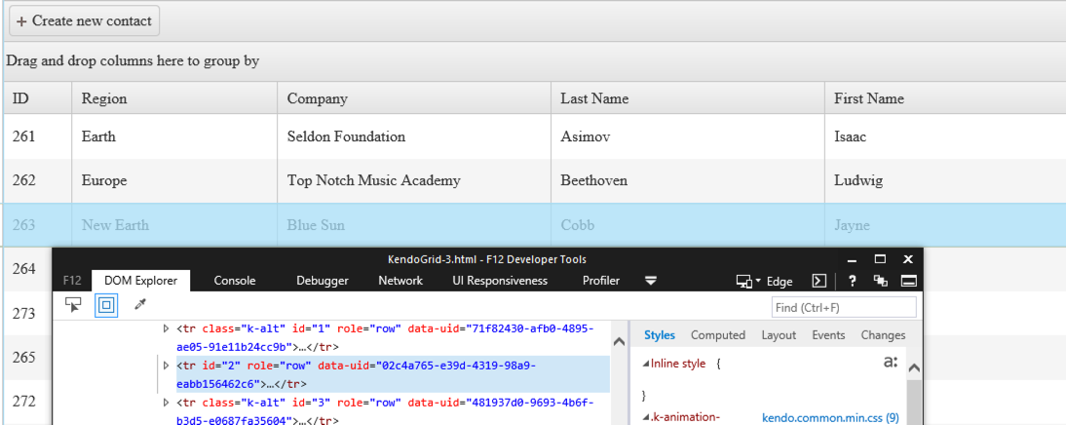Open the kendo.common.min.css link

[x=830, y=417]
